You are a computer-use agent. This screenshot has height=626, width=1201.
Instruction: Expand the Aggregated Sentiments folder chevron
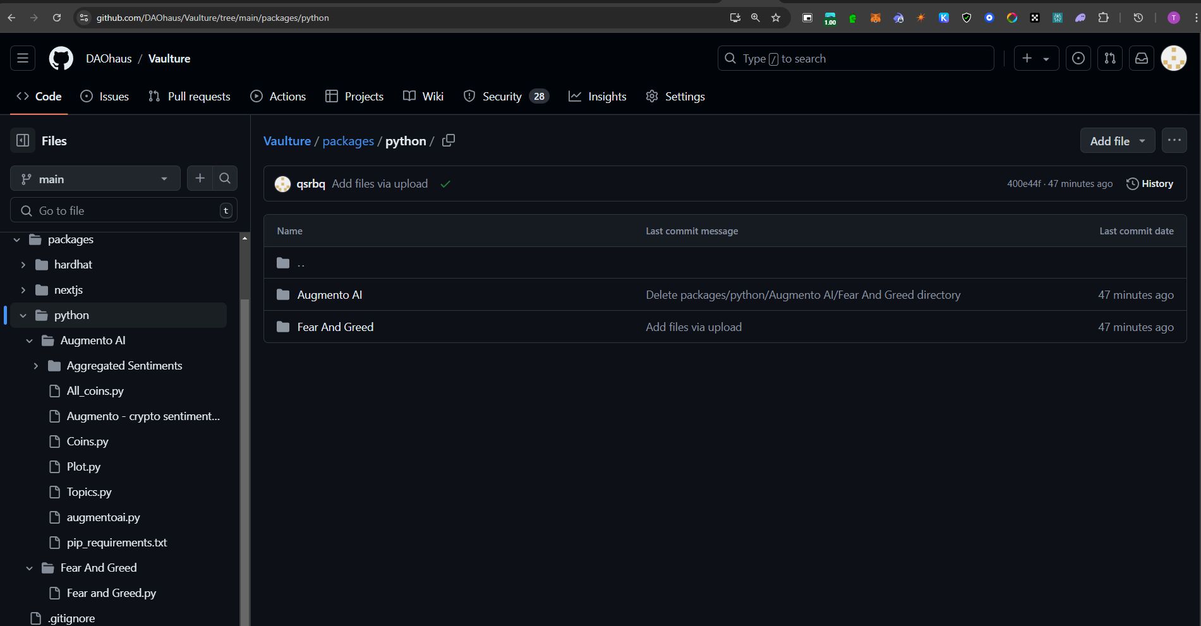[x=36, y=366]
